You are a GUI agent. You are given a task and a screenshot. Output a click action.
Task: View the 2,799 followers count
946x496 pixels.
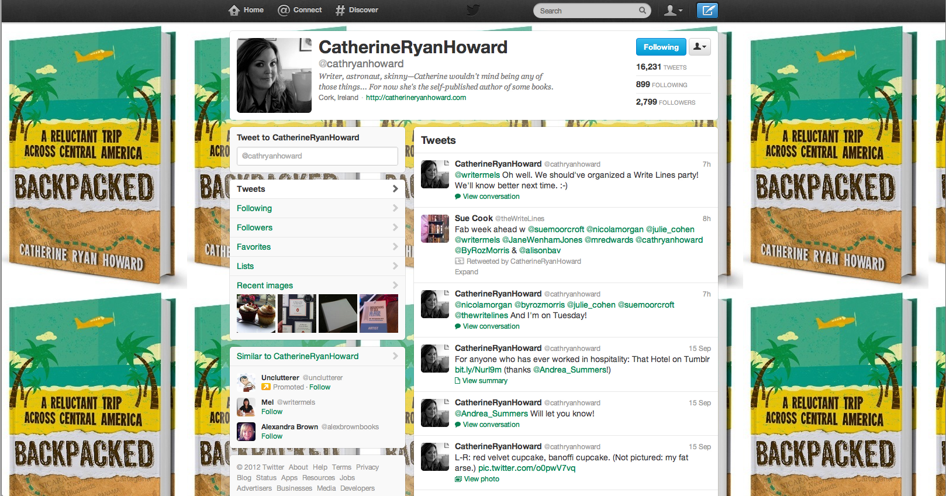pyautogui.click(x=666, y=102)
